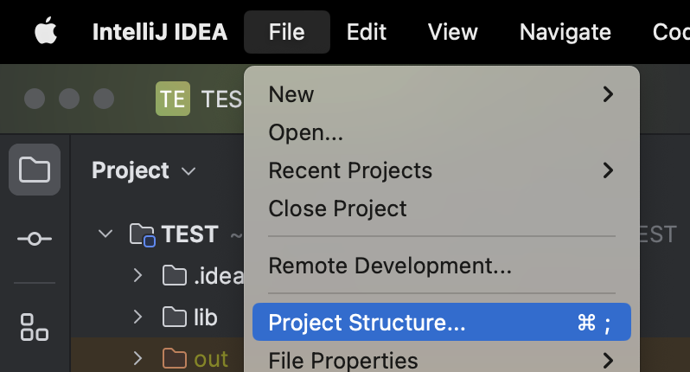
Task: Open the Structure tool window icon
Action: 35,326
